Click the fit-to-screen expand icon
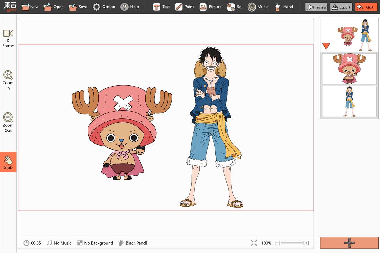380x253 pixels. [x=254, y=243]
